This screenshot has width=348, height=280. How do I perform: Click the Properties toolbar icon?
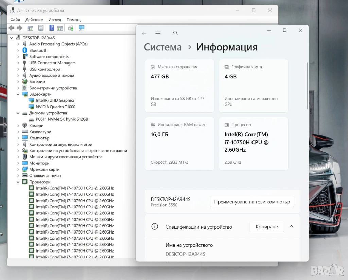41,28
